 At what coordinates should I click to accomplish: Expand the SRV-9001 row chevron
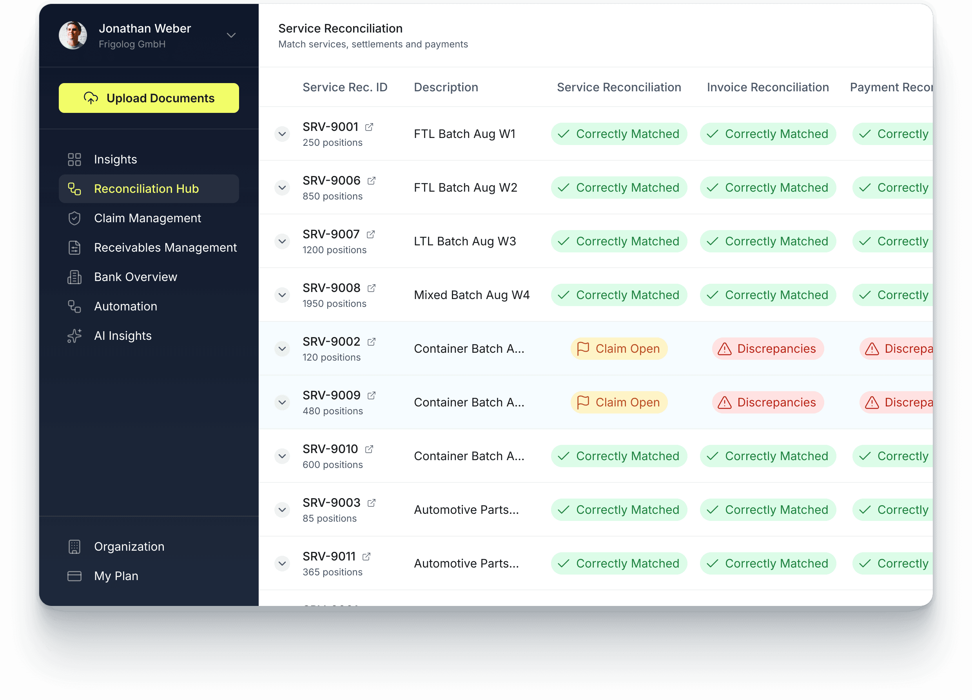coord(282,134)
